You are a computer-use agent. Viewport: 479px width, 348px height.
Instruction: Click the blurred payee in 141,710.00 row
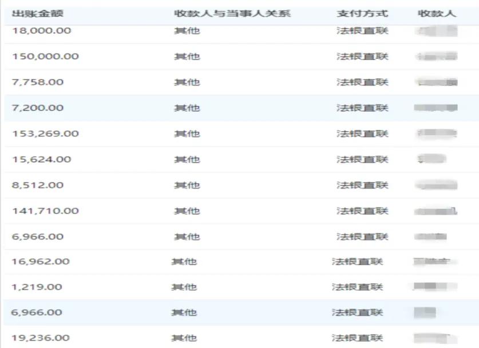pyautogui.click(x=437, y=211)
